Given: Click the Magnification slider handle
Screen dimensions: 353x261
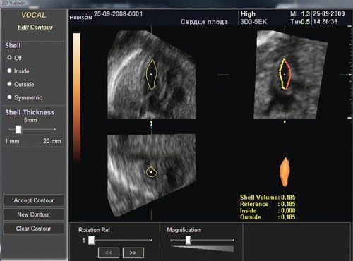Looking at the screenshot, I should 188,241.
